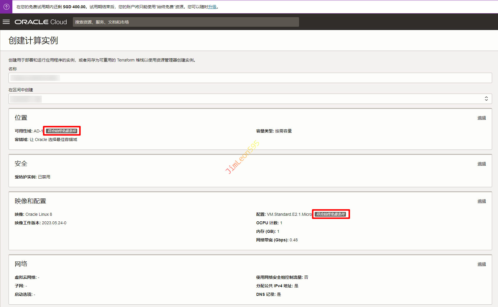Edit the 安全 section

point(481,164)
